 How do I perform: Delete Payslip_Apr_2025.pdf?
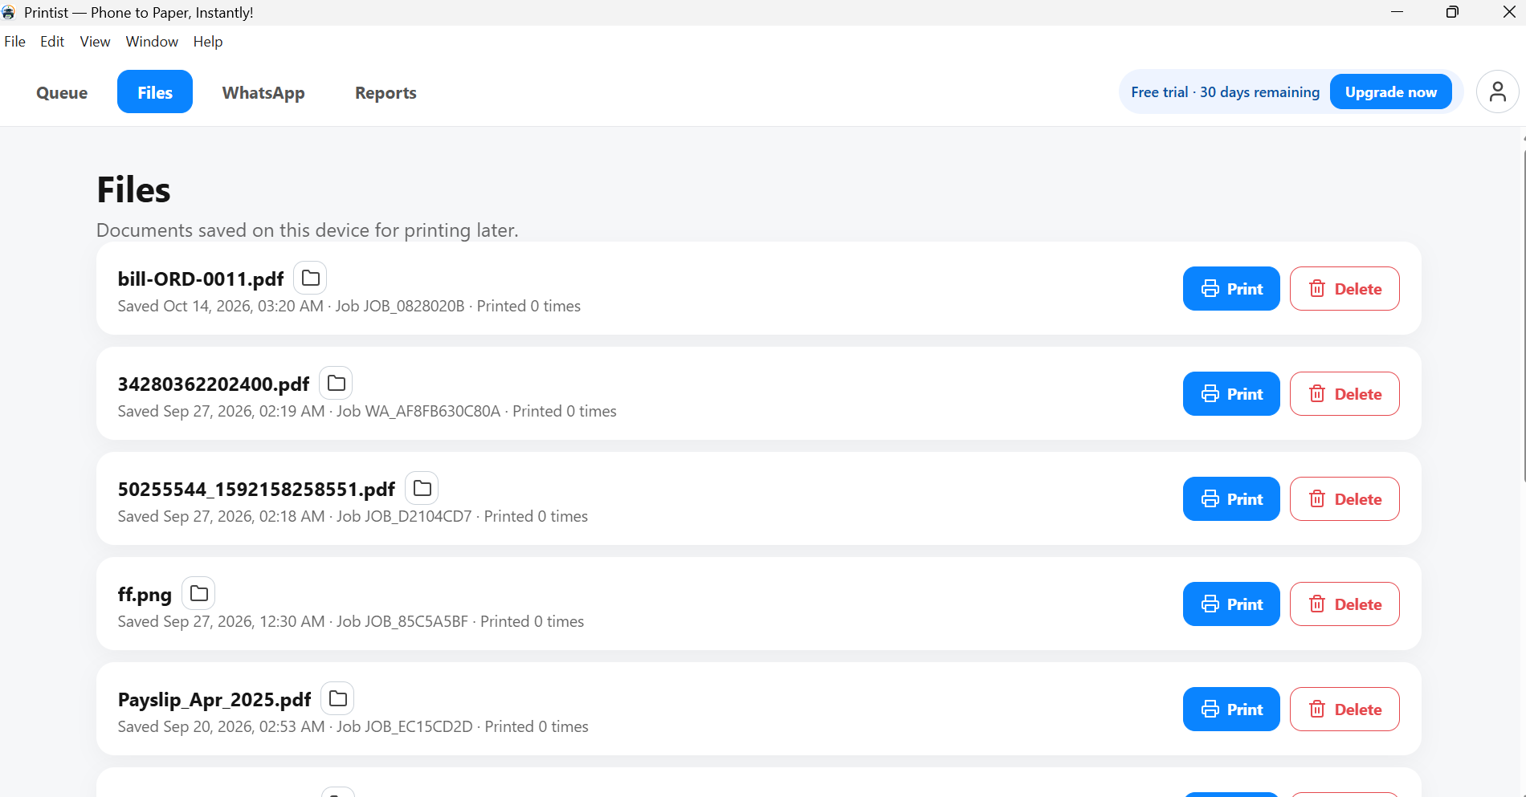coord(1344,709)
